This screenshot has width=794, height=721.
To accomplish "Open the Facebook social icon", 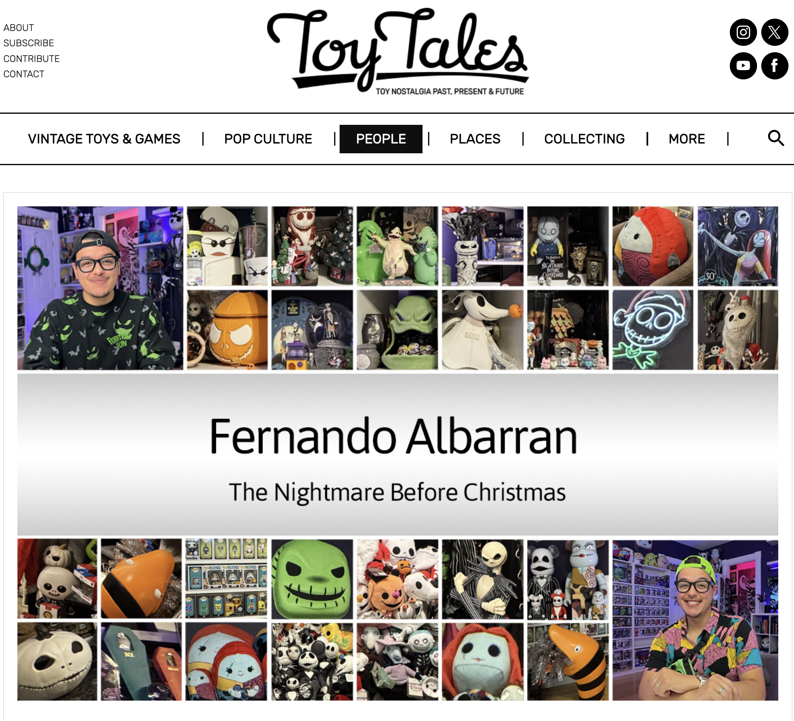I will 774,66.
